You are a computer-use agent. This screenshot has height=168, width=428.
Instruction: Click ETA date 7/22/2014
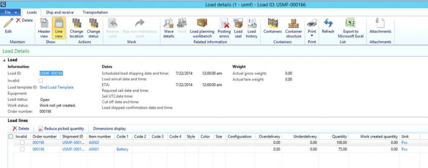click(184, 85)
